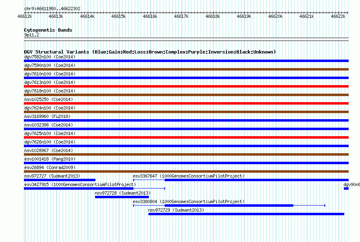Click the nsv1025250 red loss bar

[x=186, y=103]
